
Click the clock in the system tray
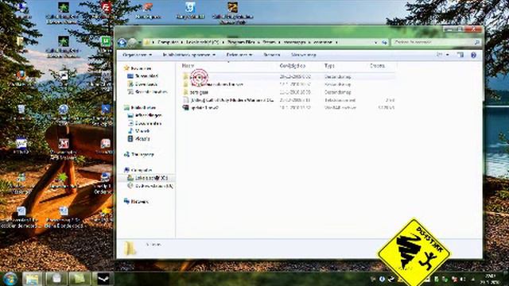[x=491, y=279]
